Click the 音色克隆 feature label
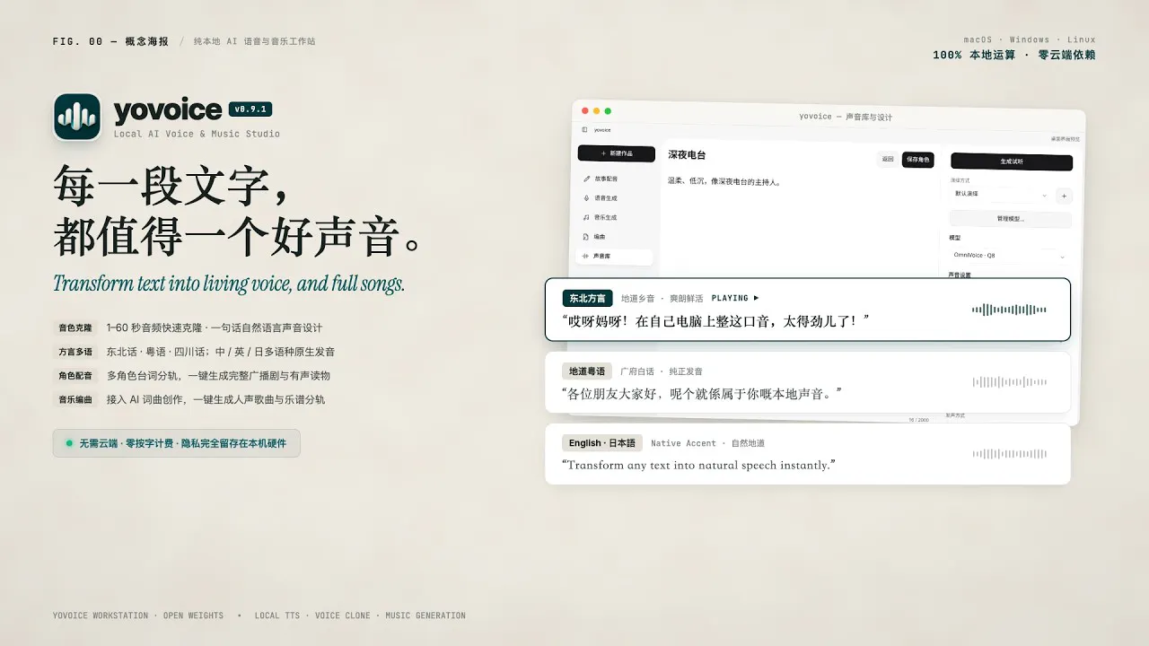 coord(75,328)
